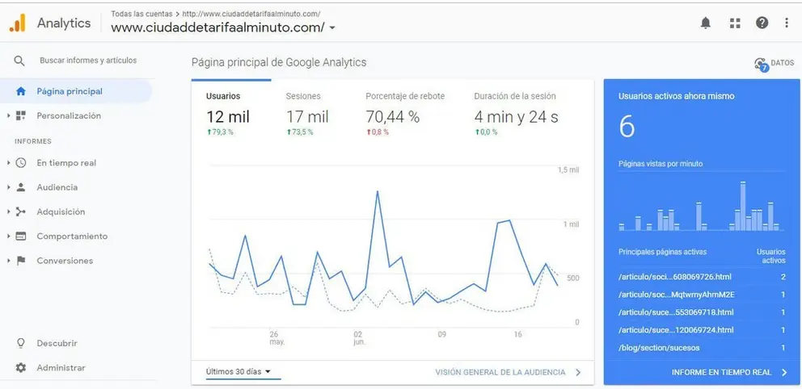Click the 4 min y 24 s duration value

coord(516,116)
